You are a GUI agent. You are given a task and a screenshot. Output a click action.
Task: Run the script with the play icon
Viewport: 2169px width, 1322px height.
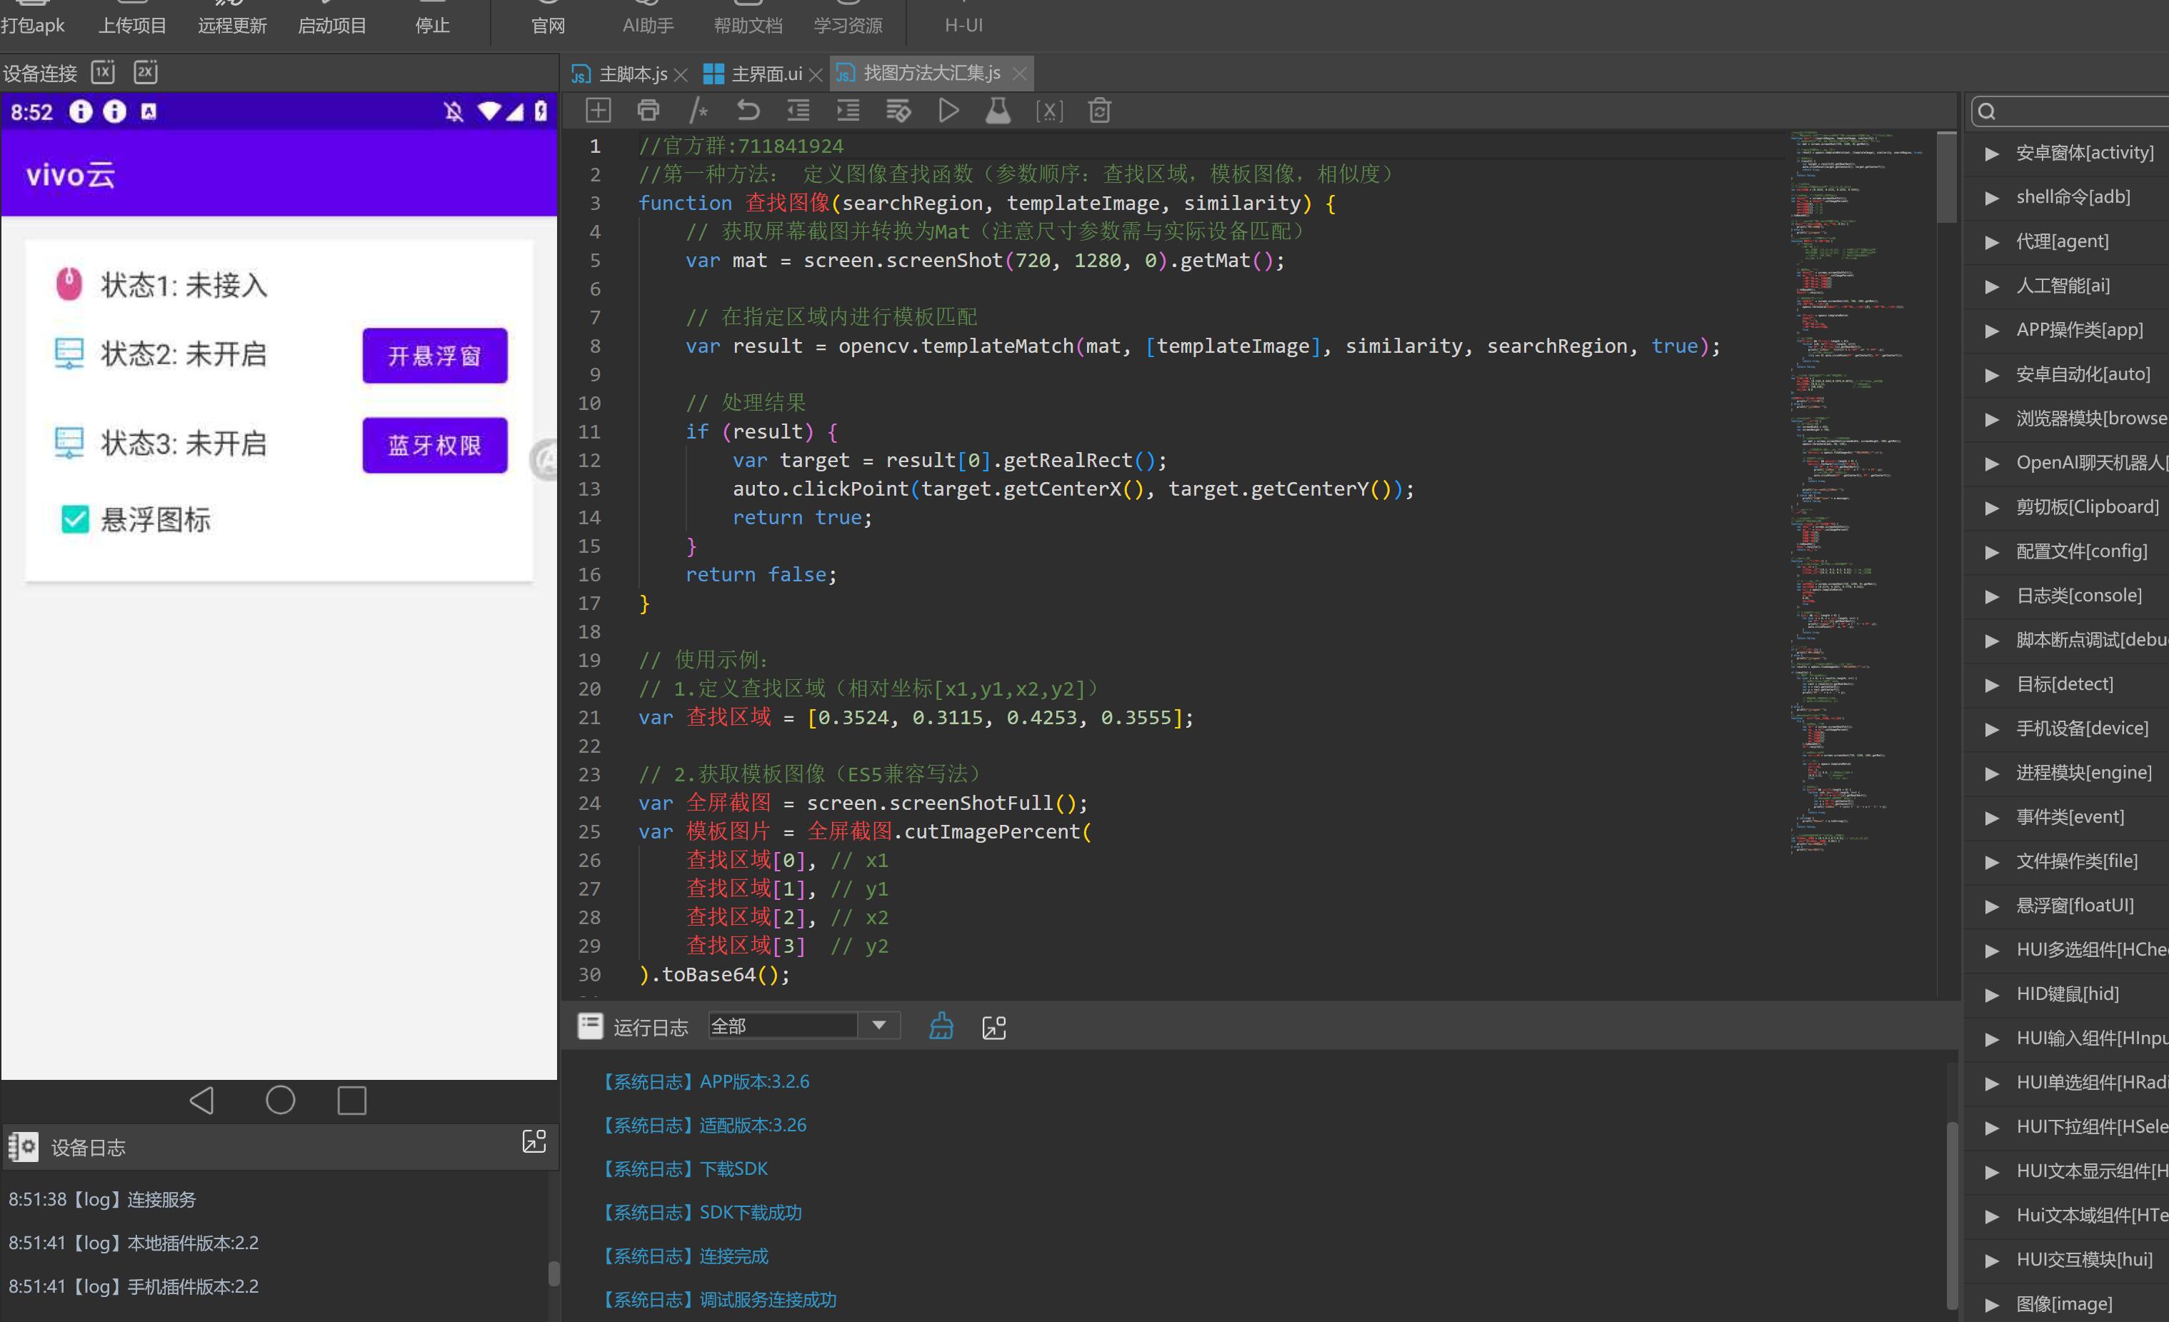pyautogui.click(x=948, y=110)
